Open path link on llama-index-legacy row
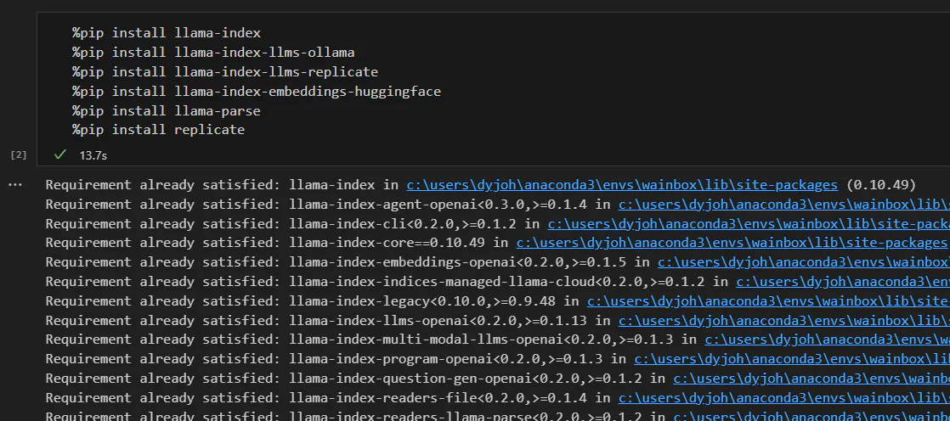Image resolution: width=950 pixels, height=421 pixels. pos(768,301)
